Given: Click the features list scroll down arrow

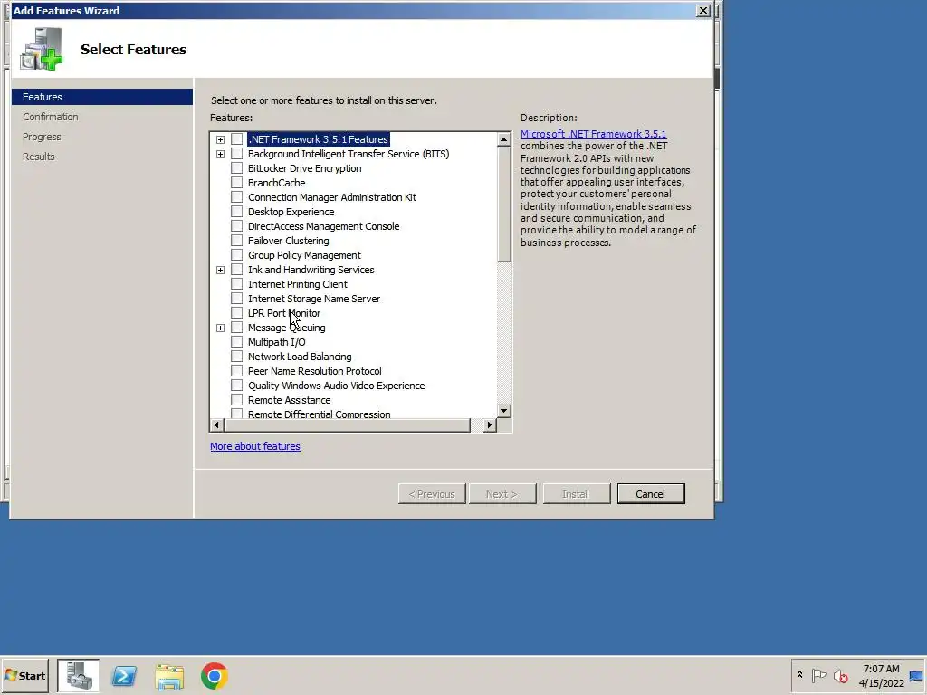Looking at the screenshot, I should pos(503,410).
